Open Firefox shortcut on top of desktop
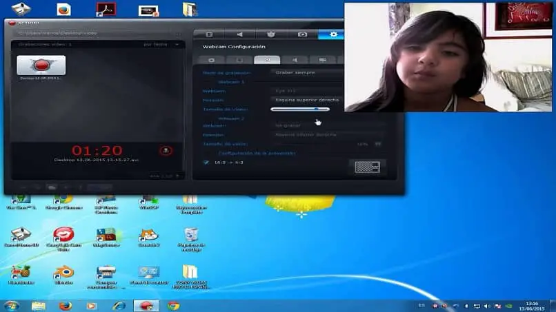The height and width of the screenshot is (312, 556). [64, 10]
